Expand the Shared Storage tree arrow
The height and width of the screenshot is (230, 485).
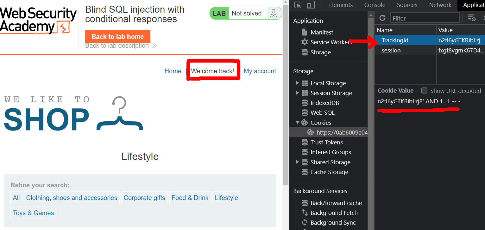[297, 162]
